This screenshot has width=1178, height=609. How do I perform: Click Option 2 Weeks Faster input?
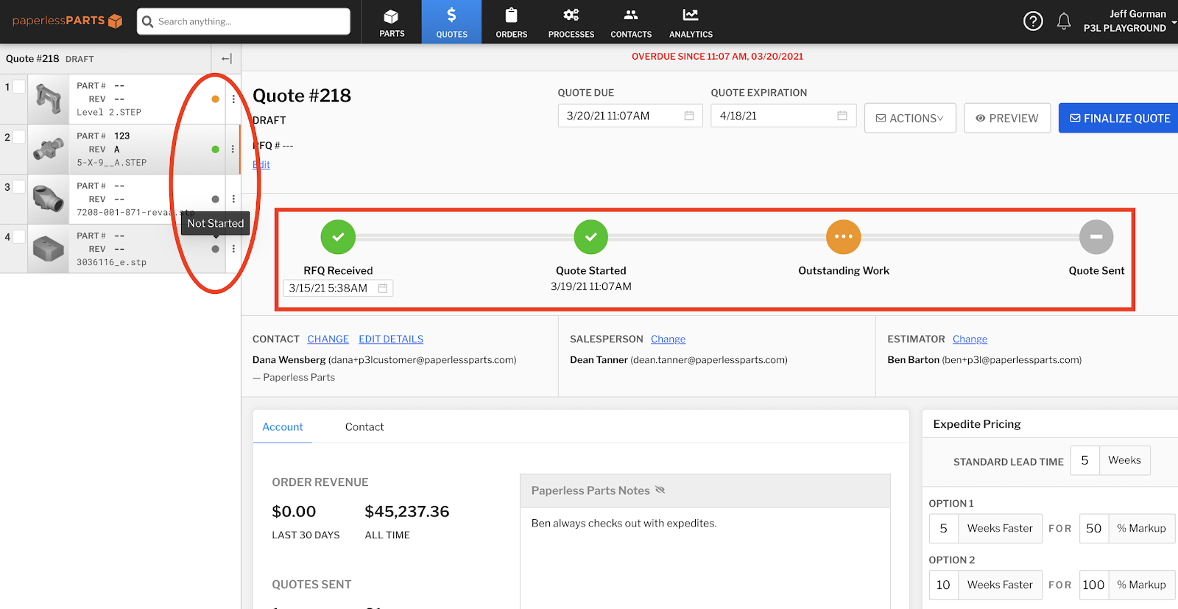(943, 585)
